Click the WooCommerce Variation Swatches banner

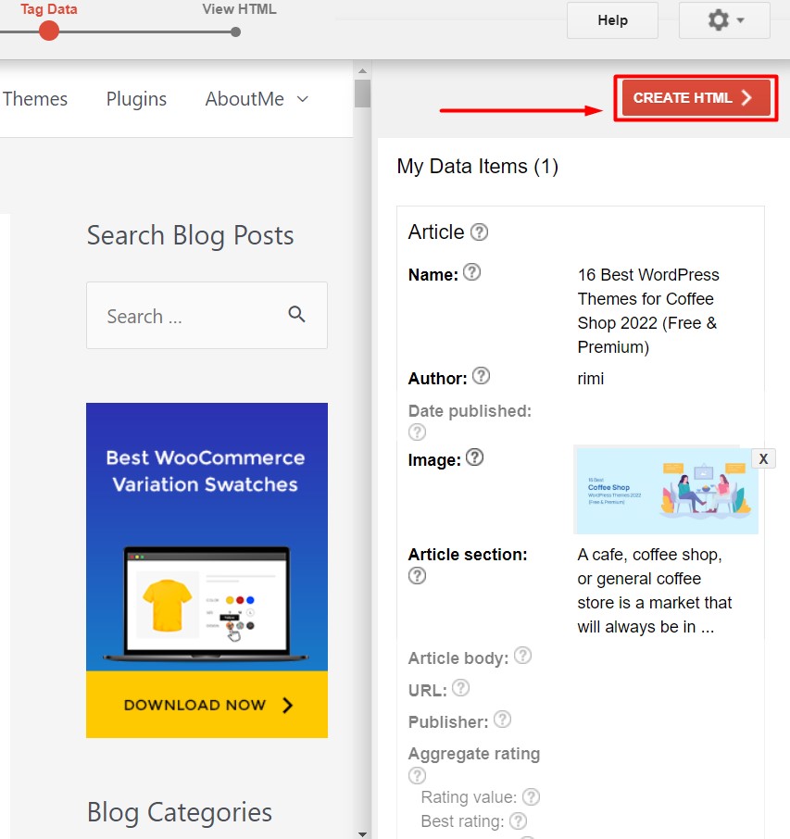pyautogui.click(x=207, y=570)
